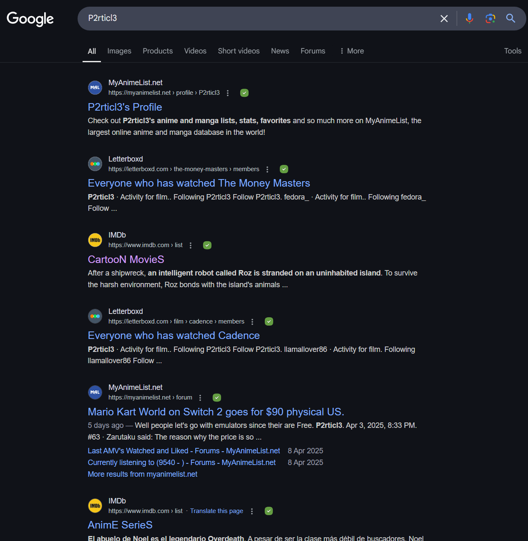Click the Google logo
Image resolution: width=528 pixels, height=541 pixels.
[30, 18]
